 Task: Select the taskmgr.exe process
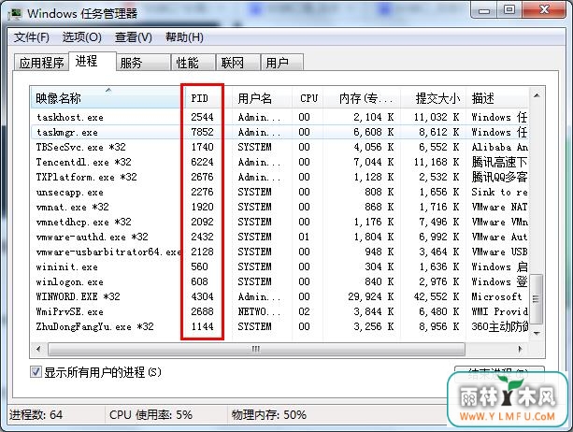(279, 132)
